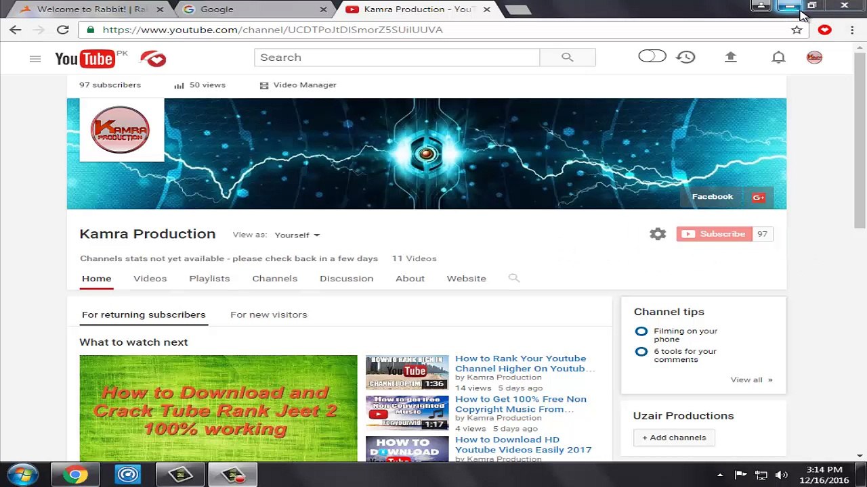Click the channel settings gear icon
This screenshot has height=487, width=867.
tap(658, 234)
